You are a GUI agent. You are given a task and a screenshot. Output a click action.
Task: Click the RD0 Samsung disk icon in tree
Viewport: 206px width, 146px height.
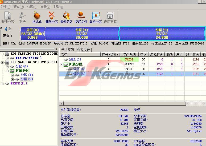pos(7,54)
